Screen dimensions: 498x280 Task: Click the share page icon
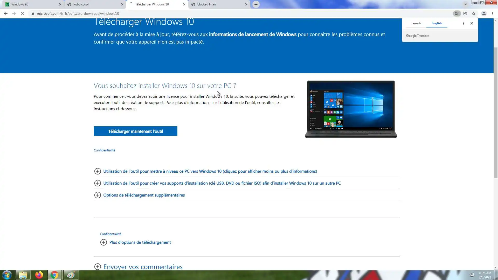point(465,13)
